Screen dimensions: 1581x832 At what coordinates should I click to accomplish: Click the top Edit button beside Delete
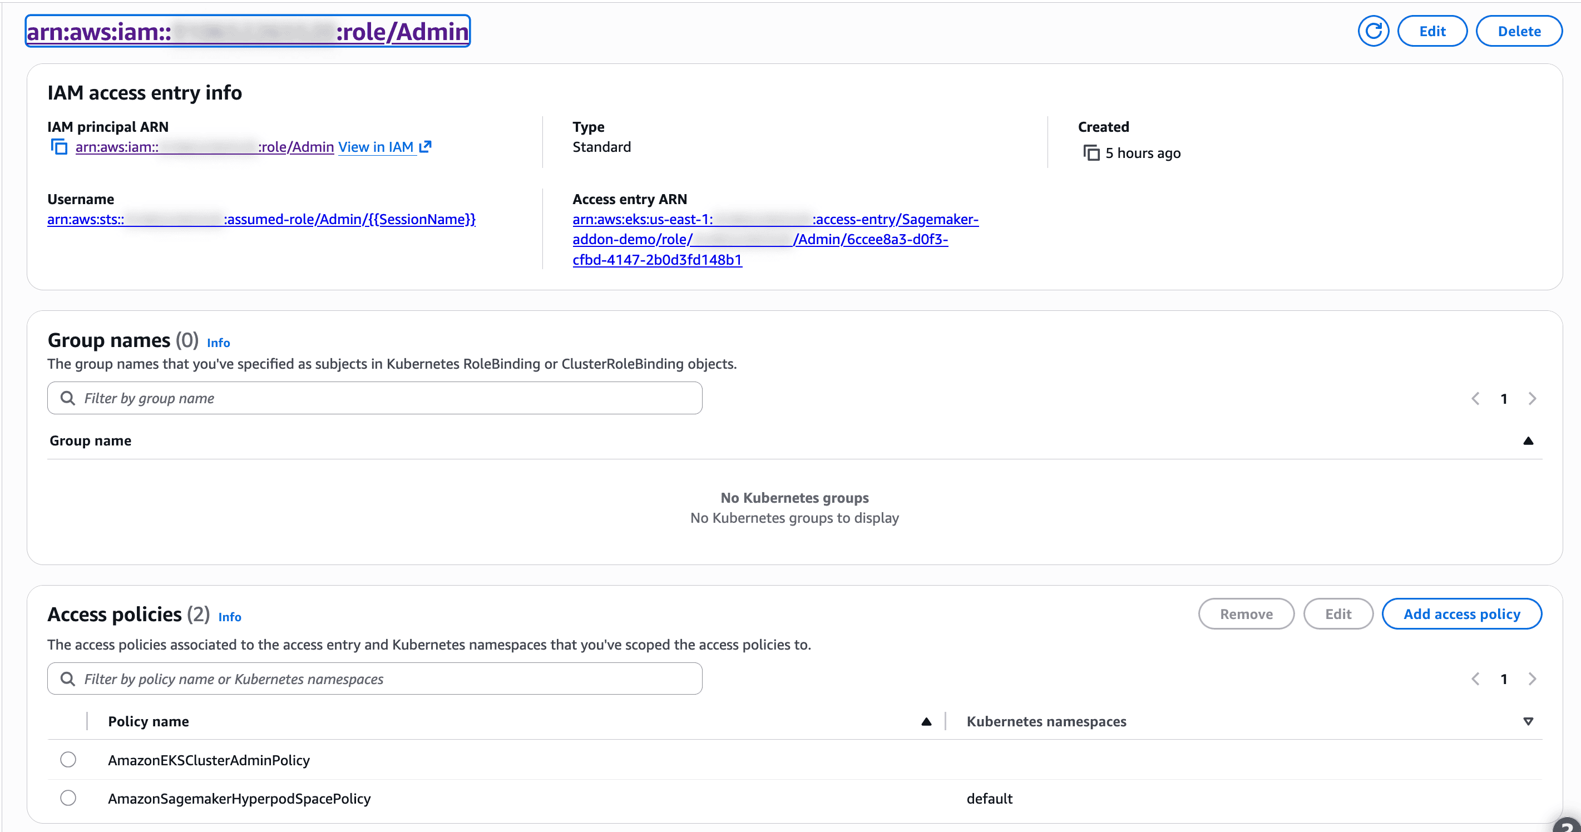1432,31
